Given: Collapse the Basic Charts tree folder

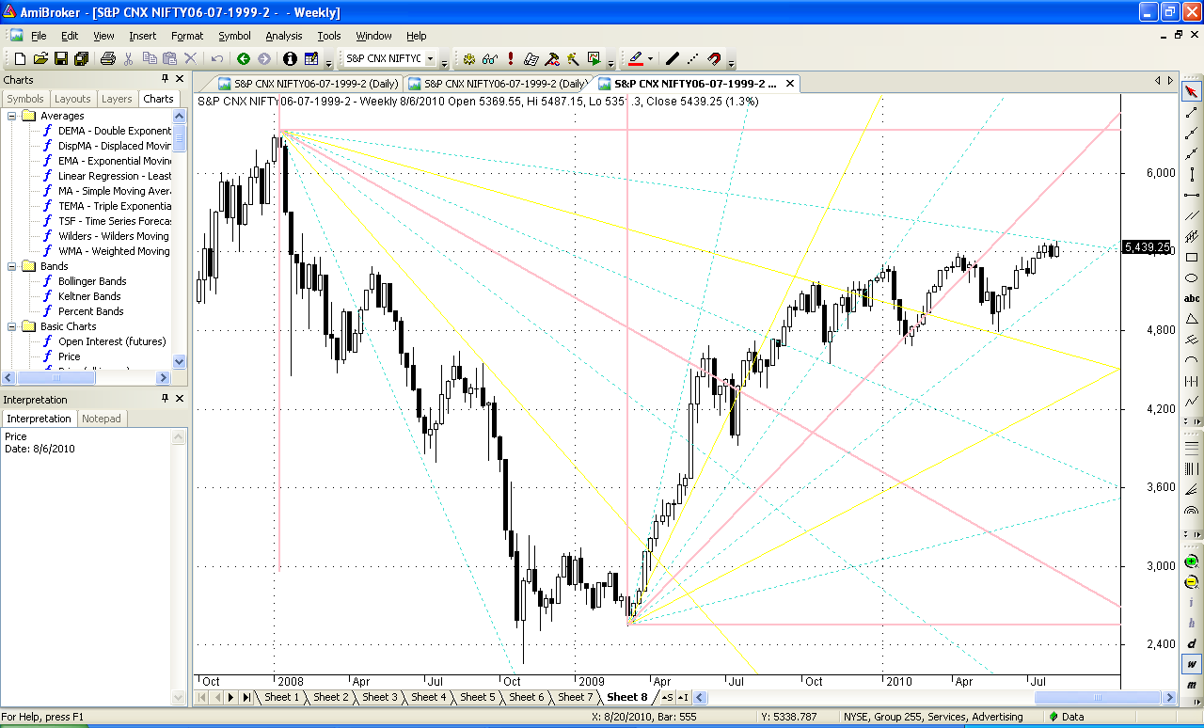Looking at the screenshot, I should tap(13, 326).
